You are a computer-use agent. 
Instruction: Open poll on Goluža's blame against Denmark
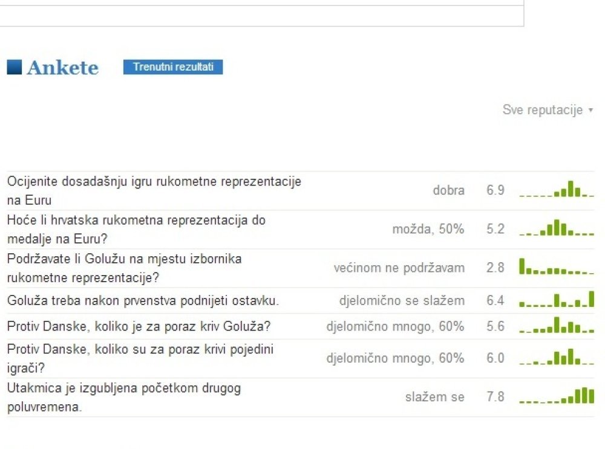139,326
